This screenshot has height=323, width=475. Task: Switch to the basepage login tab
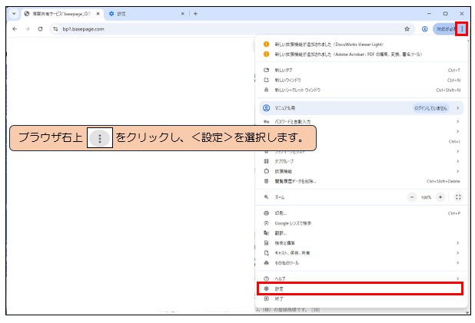(62, 14)
